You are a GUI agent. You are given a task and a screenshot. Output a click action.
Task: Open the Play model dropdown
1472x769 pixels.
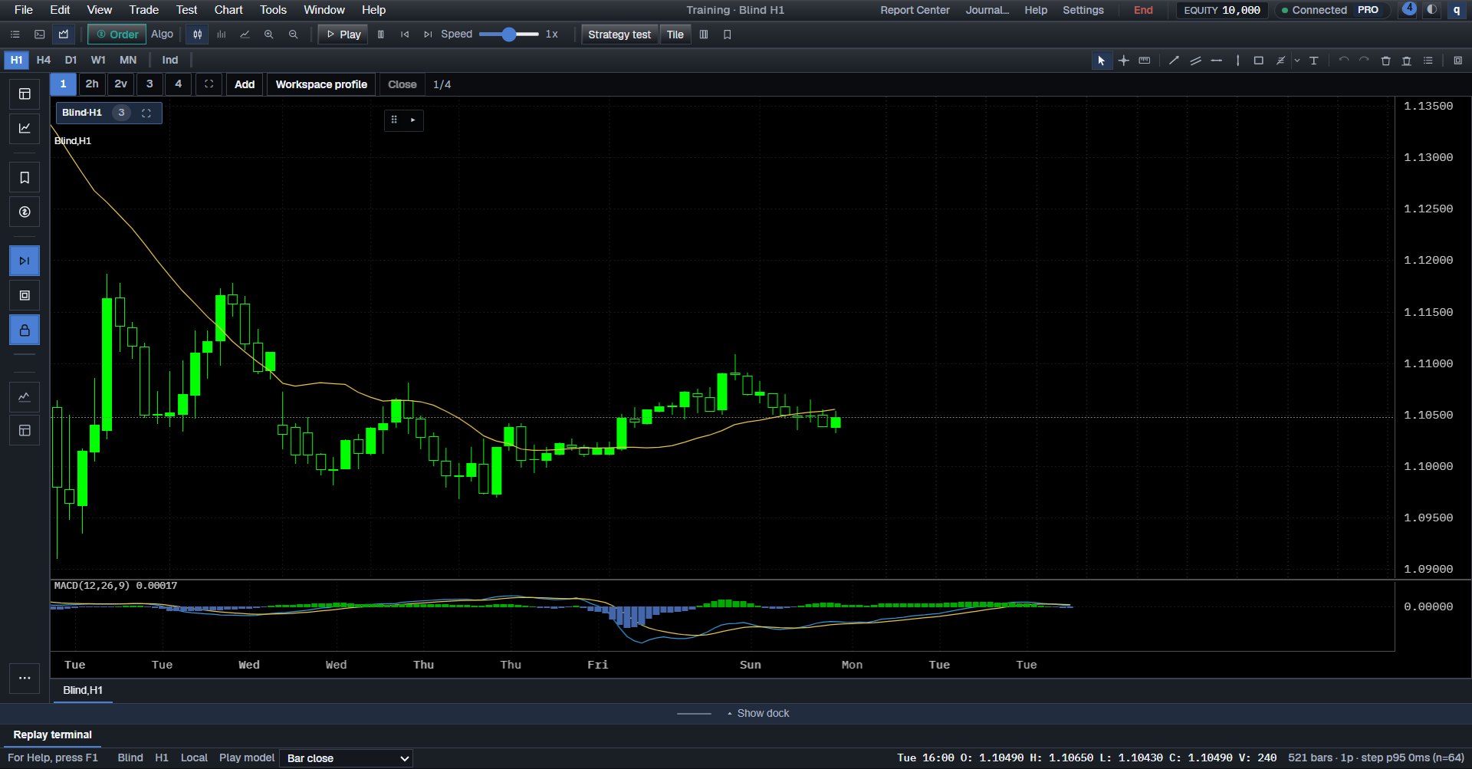click(x=347, y=758)
